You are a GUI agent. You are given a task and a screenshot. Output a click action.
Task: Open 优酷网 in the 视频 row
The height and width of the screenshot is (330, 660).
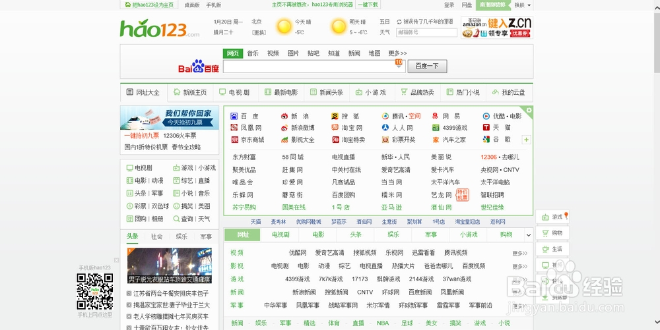coord(298,253)
